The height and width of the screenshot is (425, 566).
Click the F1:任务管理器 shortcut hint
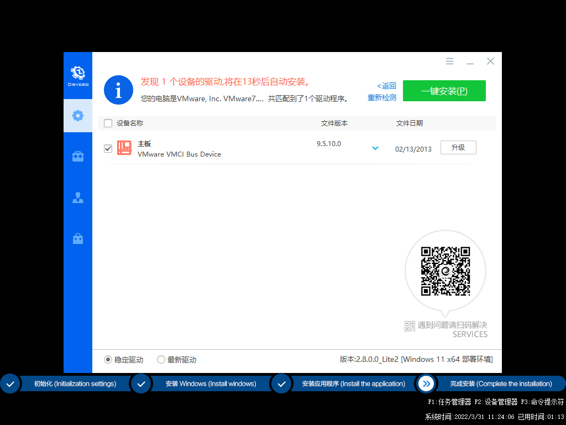(x=449, y=402)
